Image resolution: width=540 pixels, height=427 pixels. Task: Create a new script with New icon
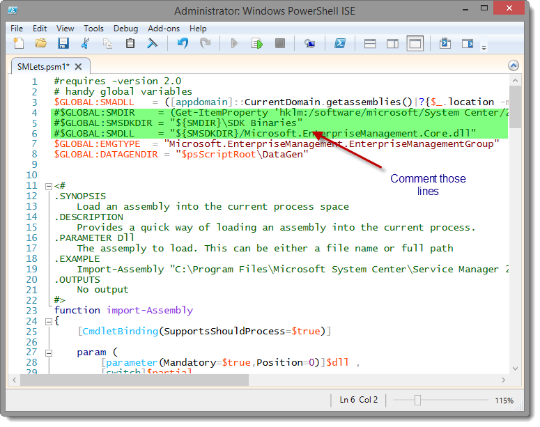click(x=19, y=43)
